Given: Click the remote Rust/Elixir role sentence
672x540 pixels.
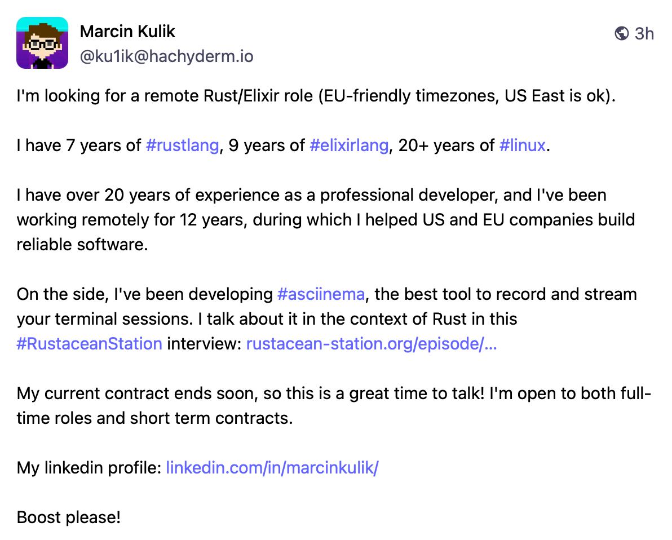Looking at the screenshot, I should [x=316, y=96].
